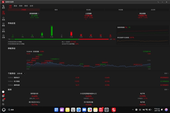
Task: Switch to 基金 top tab
Action: pos(15,6)
